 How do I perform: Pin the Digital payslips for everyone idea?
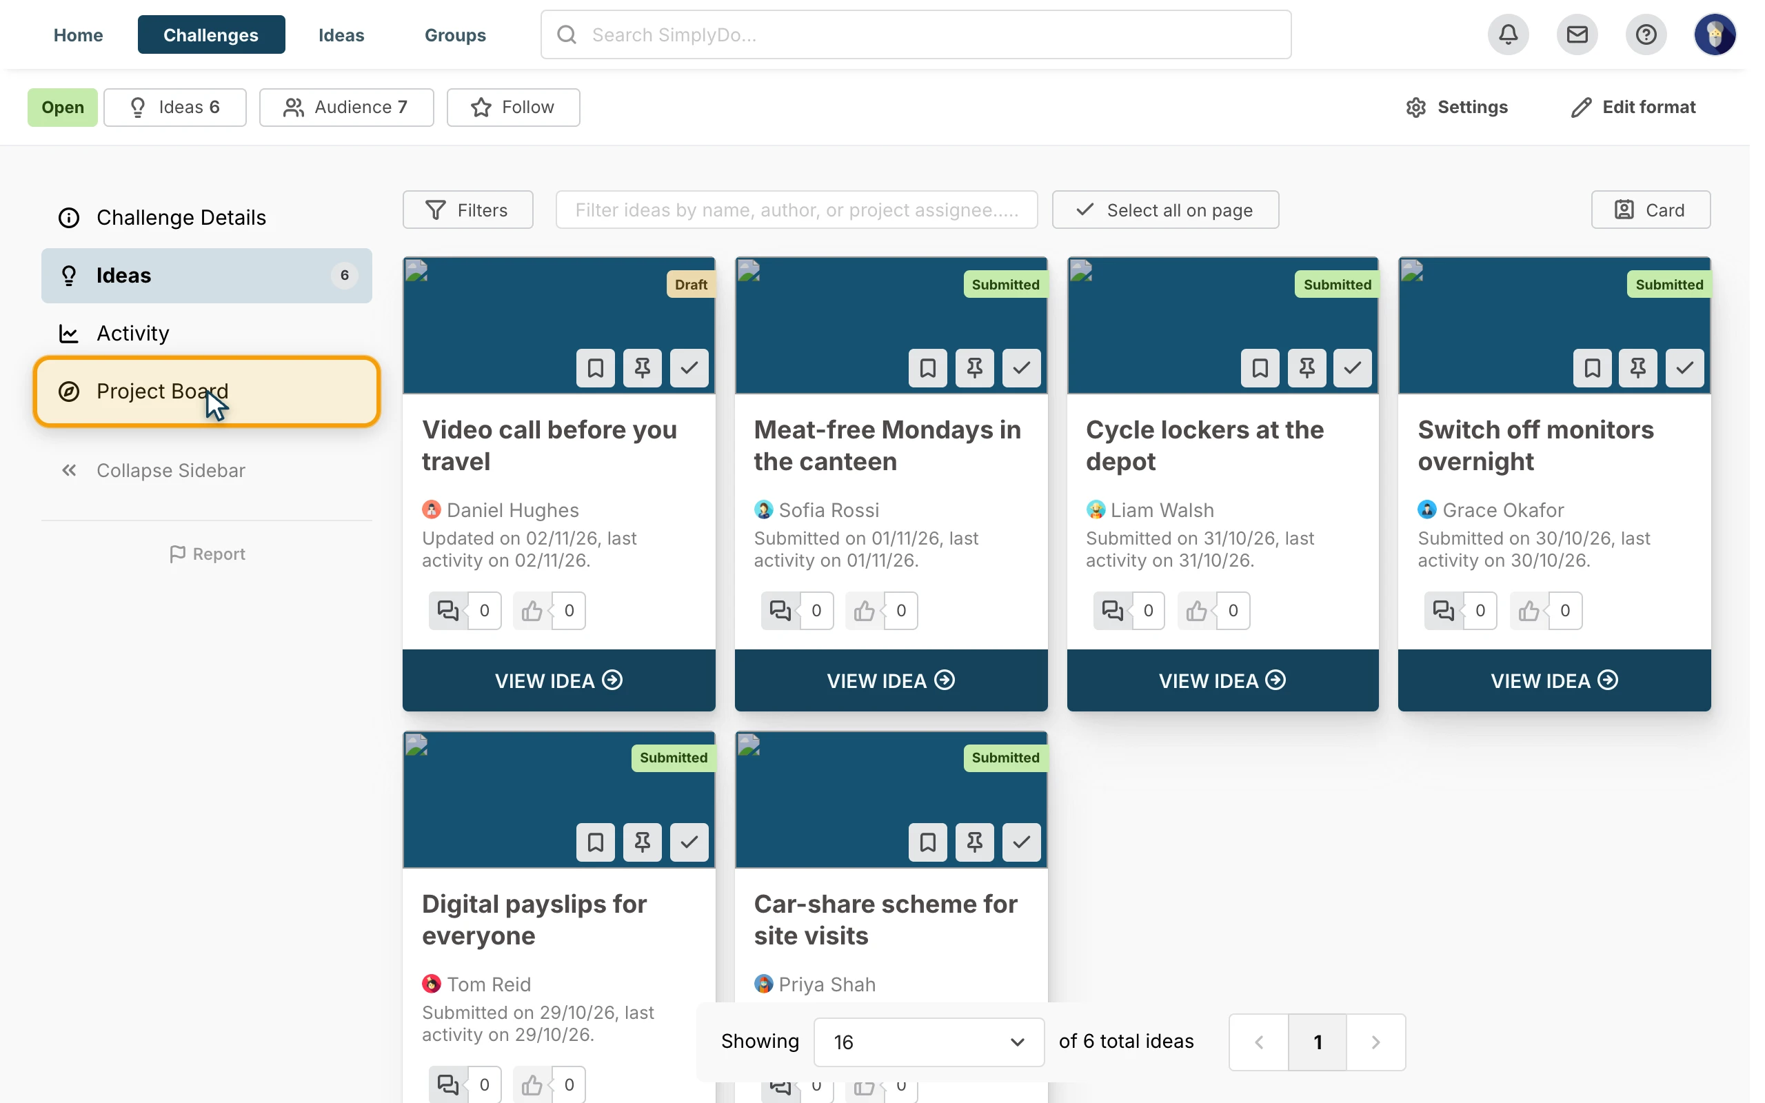[642, 842]
